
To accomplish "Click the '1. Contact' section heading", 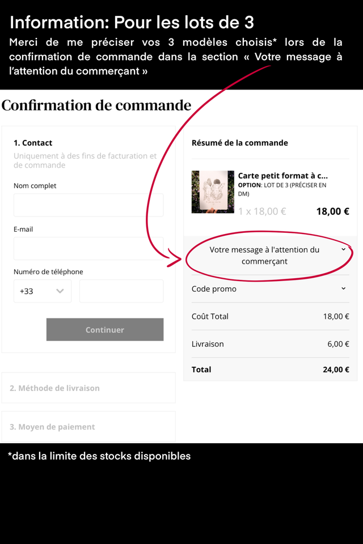I will pos(33,143).
